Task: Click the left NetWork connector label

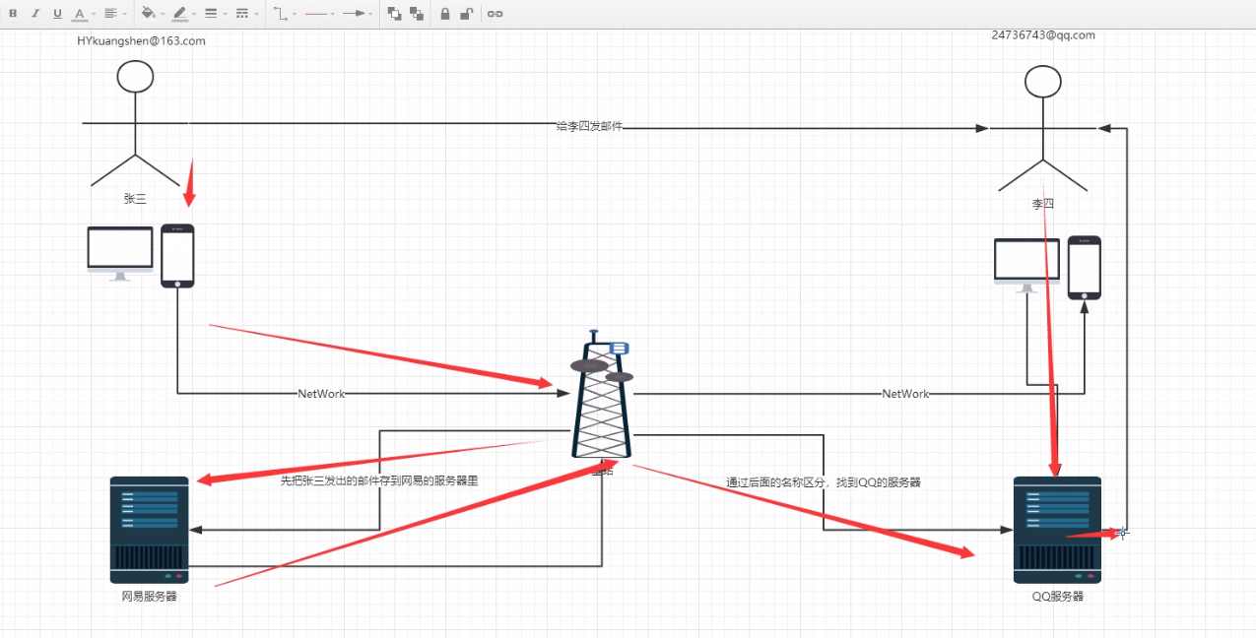Action: click(x=321, y=394)
